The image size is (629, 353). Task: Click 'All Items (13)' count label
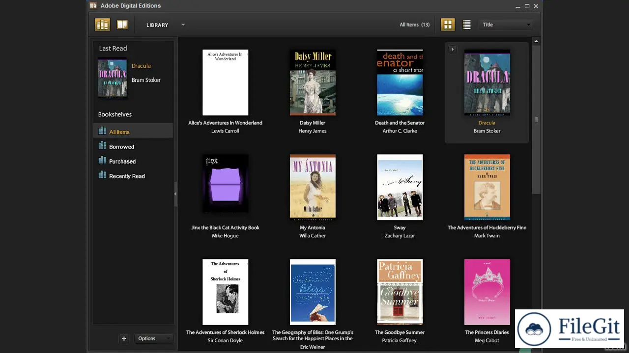(414, 25)
